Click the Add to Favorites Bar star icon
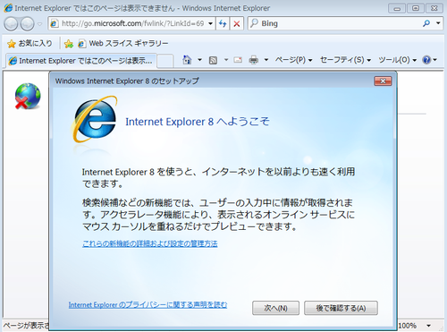 pos(69,44)
